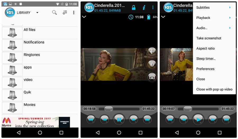Image resolution: width=238 pixels, height=139 pixels.
Task: Open the video folder
Action: click(40, 83)
